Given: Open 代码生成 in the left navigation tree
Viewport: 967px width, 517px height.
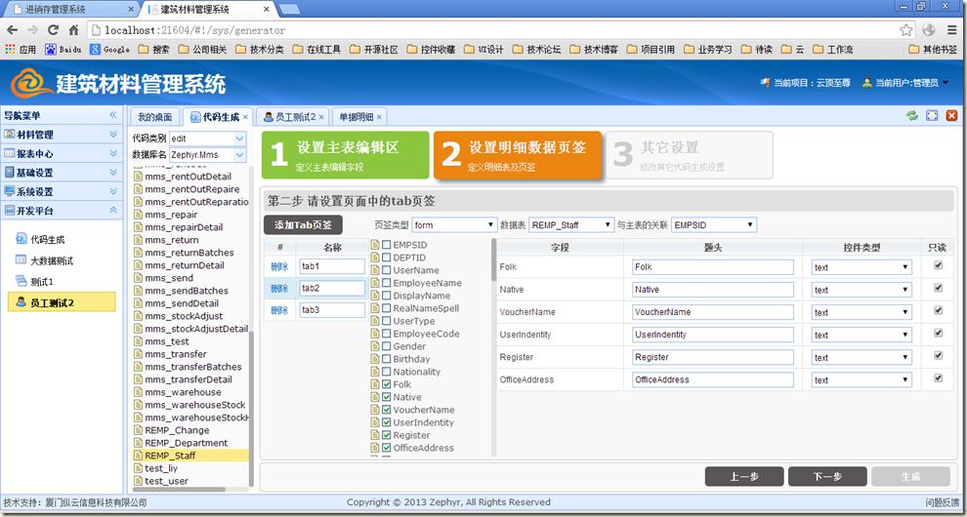Looking at the screenshot, I should coord(46,239).
